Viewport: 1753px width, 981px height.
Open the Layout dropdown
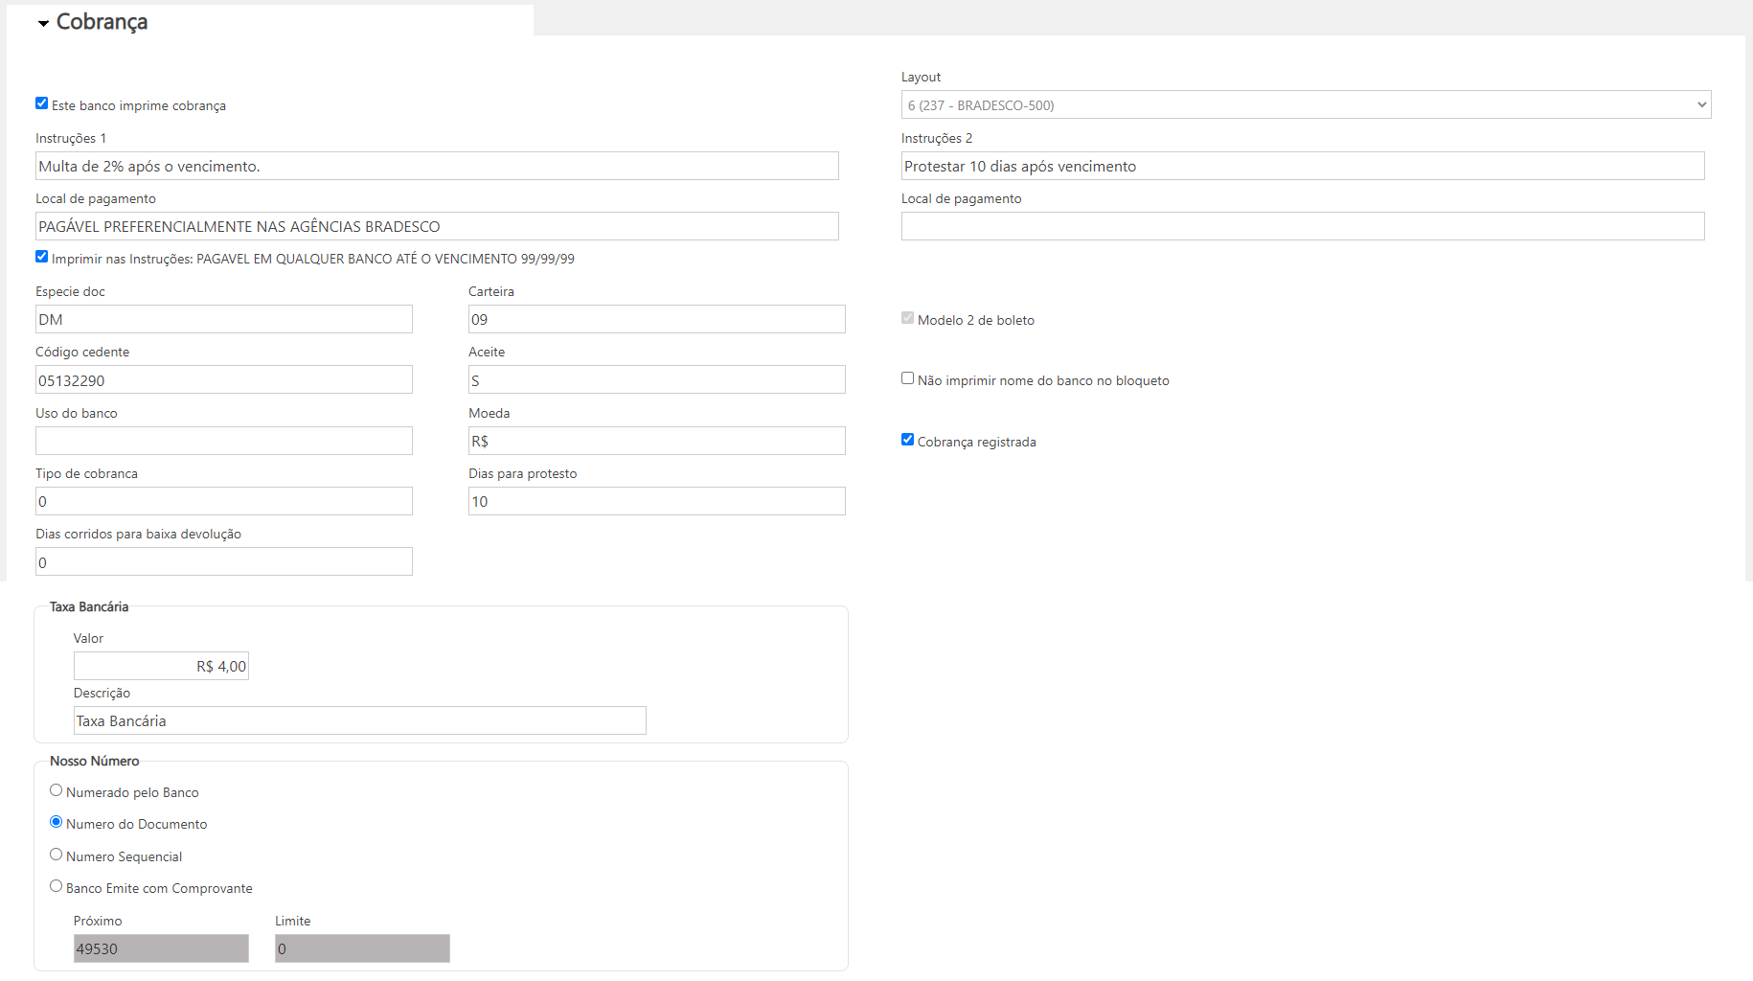[x=1306, y=104]
